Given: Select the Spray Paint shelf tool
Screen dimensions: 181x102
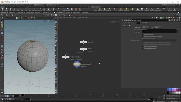Looking at the screenshot, I should [49, 9].
